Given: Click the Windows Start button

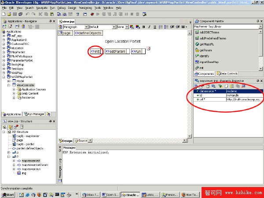Looking at the screenshot, I should [x=8, y=195].
